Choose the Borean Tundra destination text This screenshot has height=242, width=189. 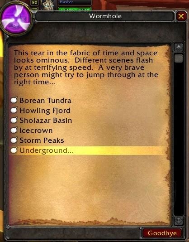(x=45, y=101)
